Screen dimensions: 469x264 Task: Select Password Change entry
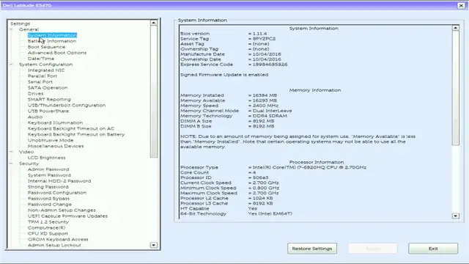pyautogui.click(x=50, y=205)
